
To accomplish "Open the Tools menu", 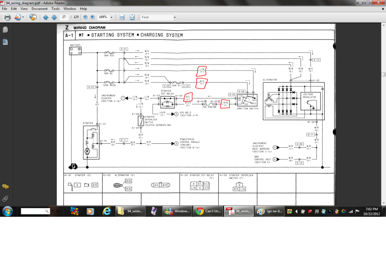I will pyautogui.click(x=55, y=9).
